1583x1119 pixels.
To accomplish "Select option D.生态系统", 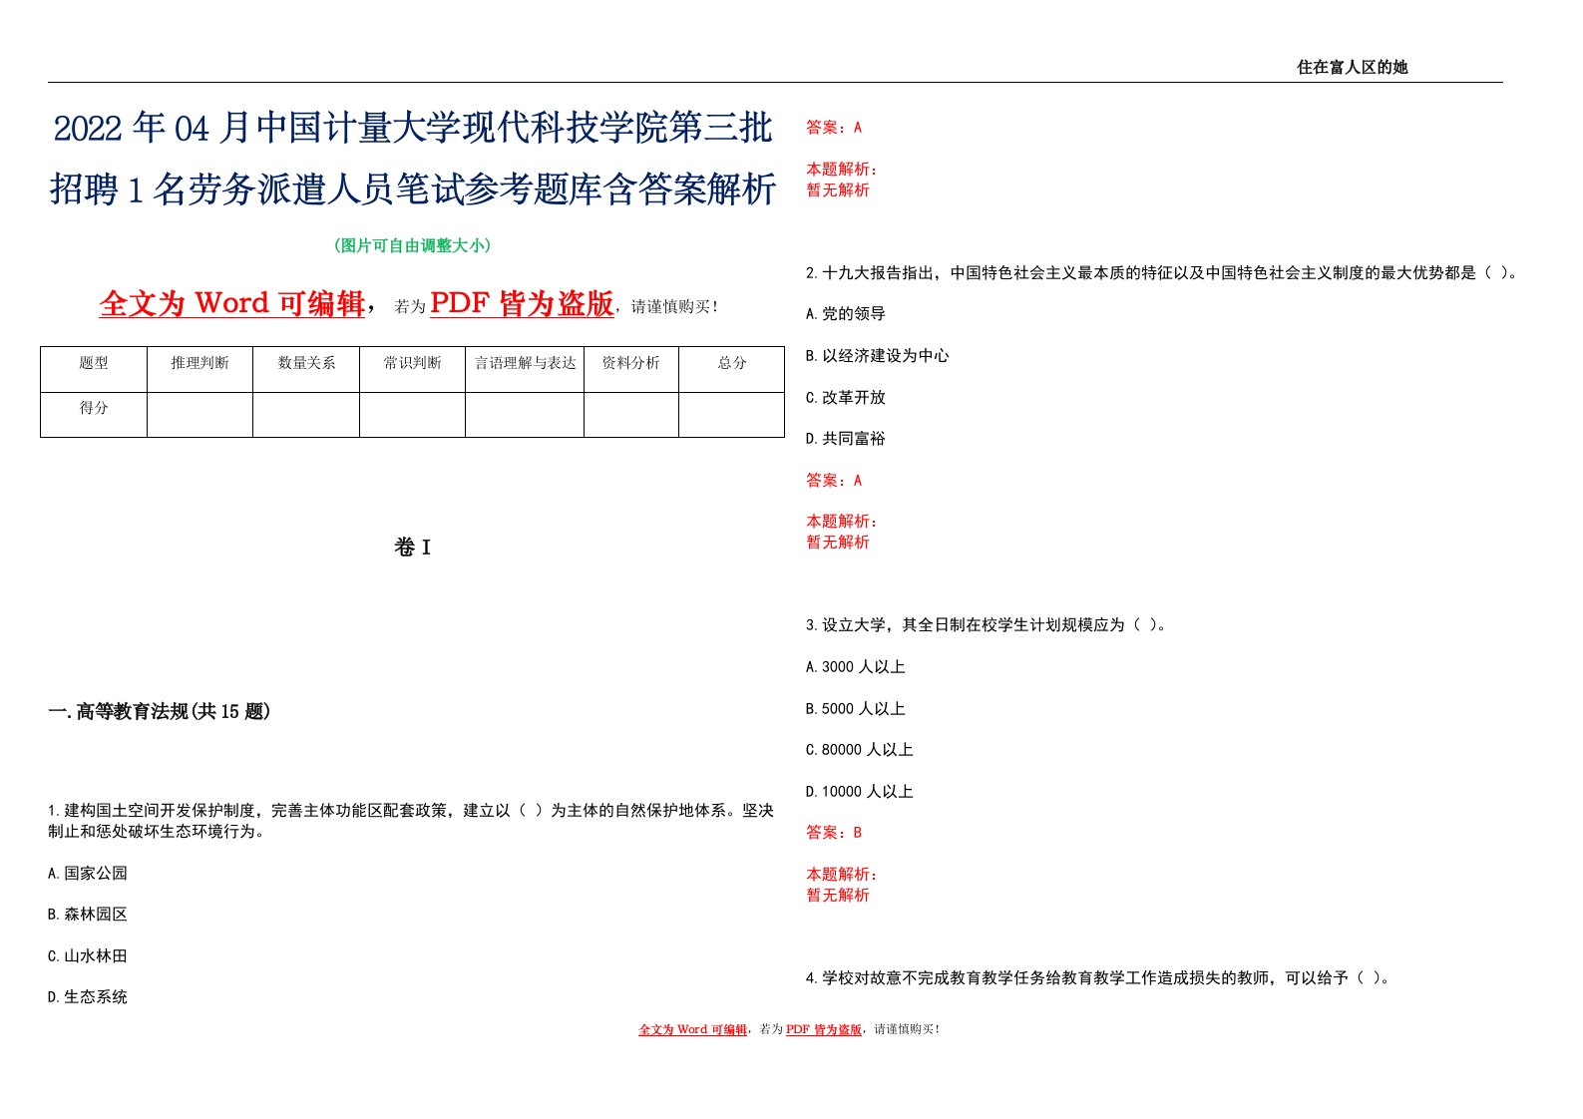I will [x=88, y=996].
